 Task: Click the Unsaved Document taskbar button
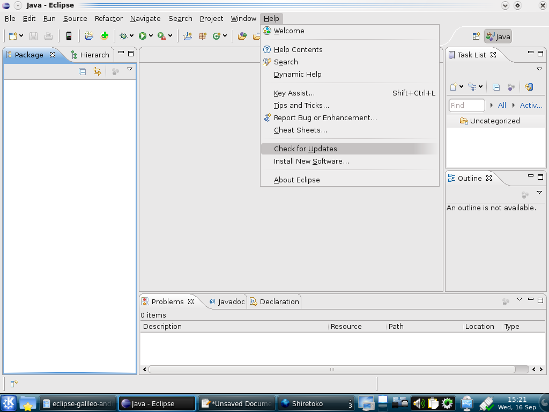coord(237,403)
